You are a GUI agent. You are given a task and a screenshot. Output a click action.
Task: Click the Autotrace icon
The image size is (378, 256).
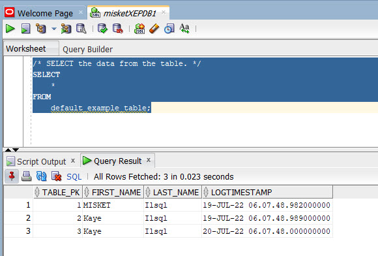[x=66, y=29]
